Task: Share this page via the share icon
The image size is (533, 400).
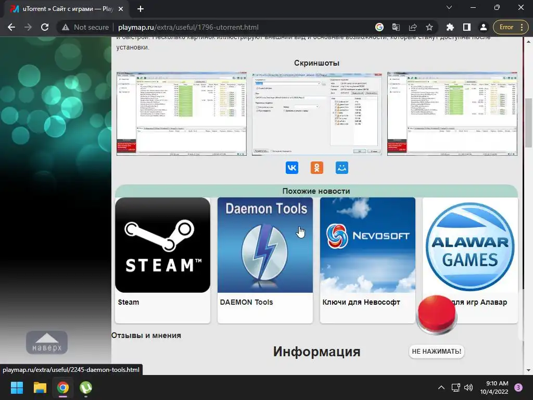Action: coord(413,27)
